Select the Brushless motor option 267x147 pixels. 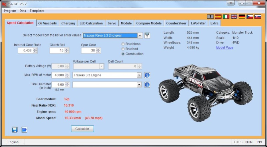[123, 44]
